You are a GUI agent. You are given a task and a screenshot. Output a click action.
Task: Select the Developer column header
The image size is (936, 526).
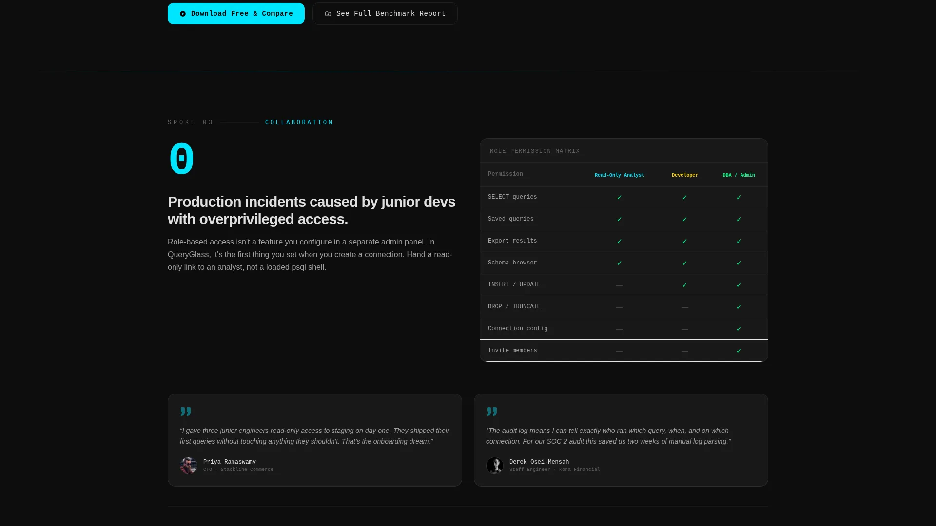(684, 175)
